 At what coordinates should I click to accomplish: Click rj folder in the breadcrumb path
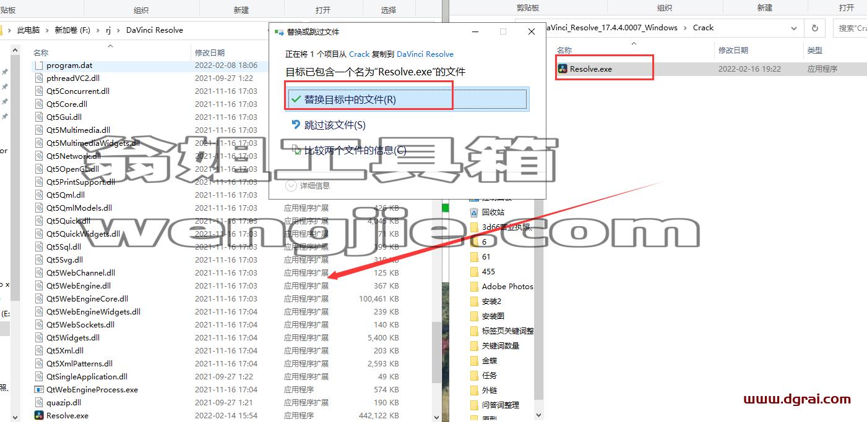(108, 30)
